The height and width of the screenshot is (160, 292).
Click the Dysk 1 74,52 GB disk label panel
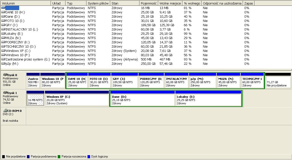point(13,98)
